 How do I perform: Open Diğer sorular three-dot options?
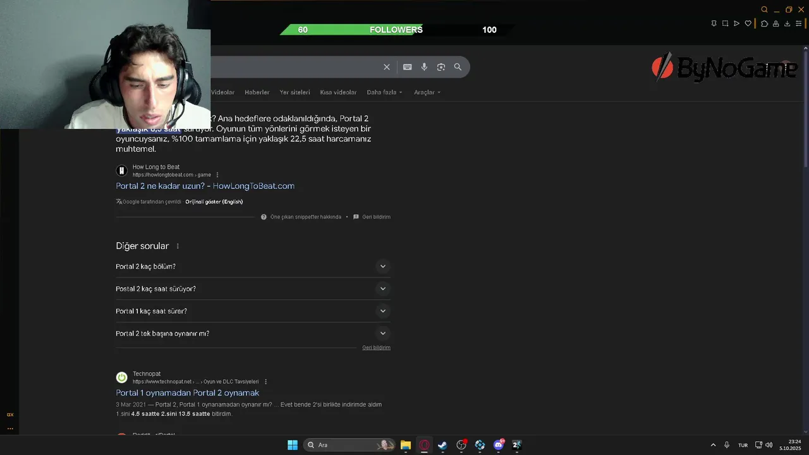[x=178, y=246]
